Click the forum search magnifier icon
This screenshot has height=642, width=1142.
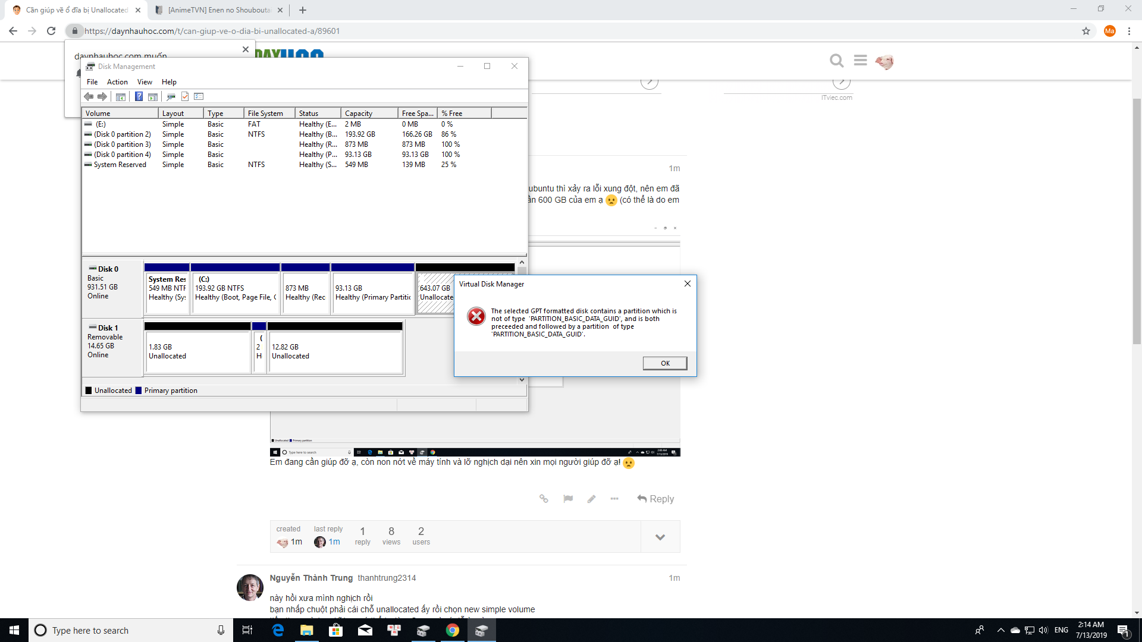836,61
